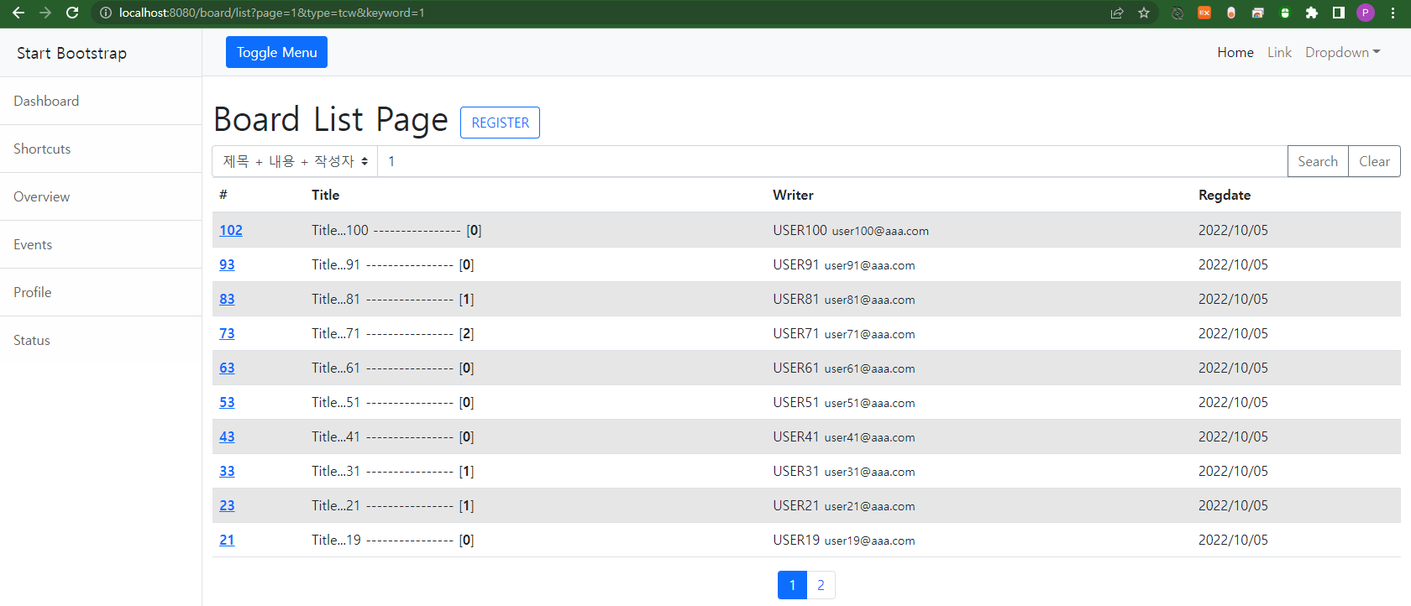Click writer USER21 in the table
Screen dimensions: 1411x606
coord(795,505)
